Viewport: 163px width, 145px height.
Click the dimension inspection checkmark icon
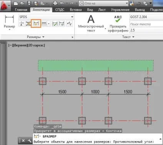coord(55,23)
